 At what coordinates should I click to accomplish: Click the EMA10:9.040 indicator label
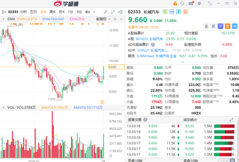point(53,19)
